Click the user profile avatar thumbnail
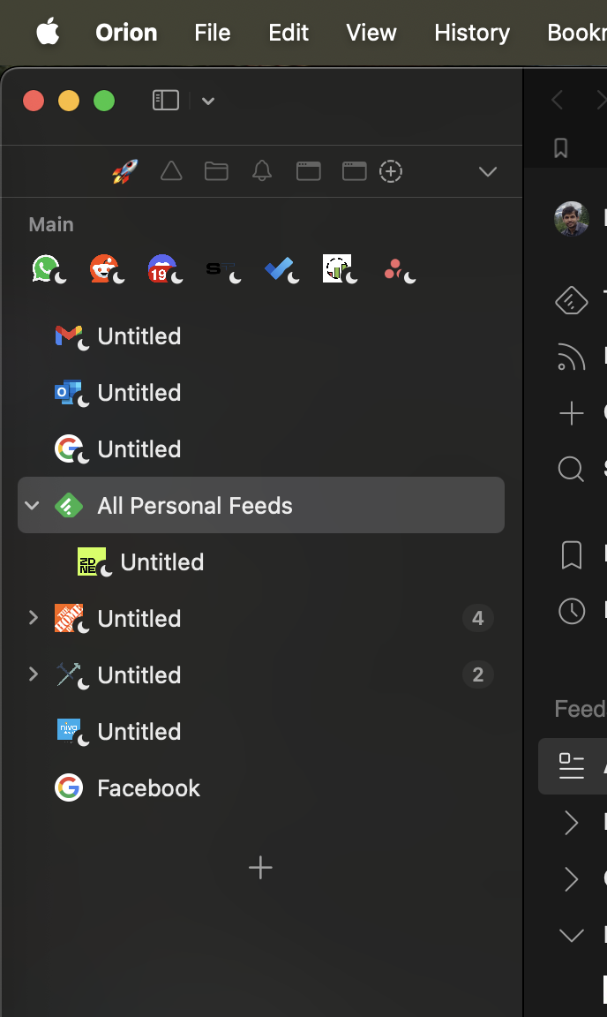This screenshot has height=1017, width=607. pos(572,218)
